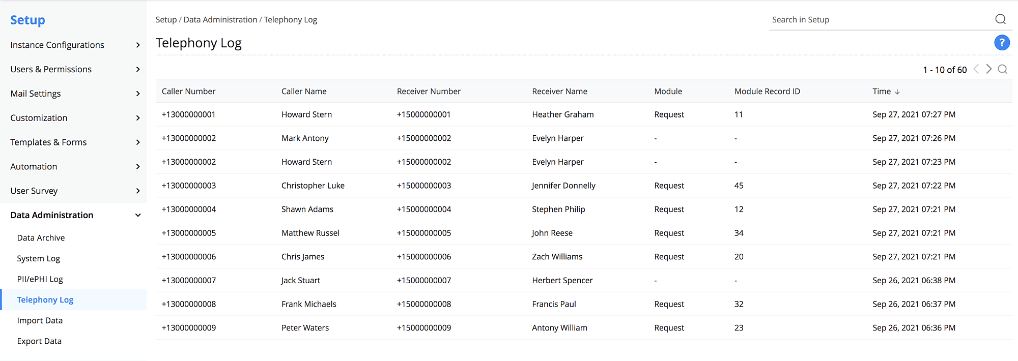
Task: Click the Setup breadcrumb link
Action: (x=166, y=20)
